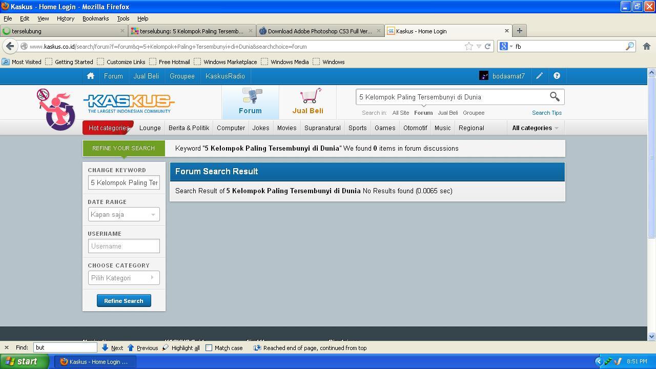Click Find Next arrow
The height and width of the screenshot is (369, 656).
tap(112, 347)
